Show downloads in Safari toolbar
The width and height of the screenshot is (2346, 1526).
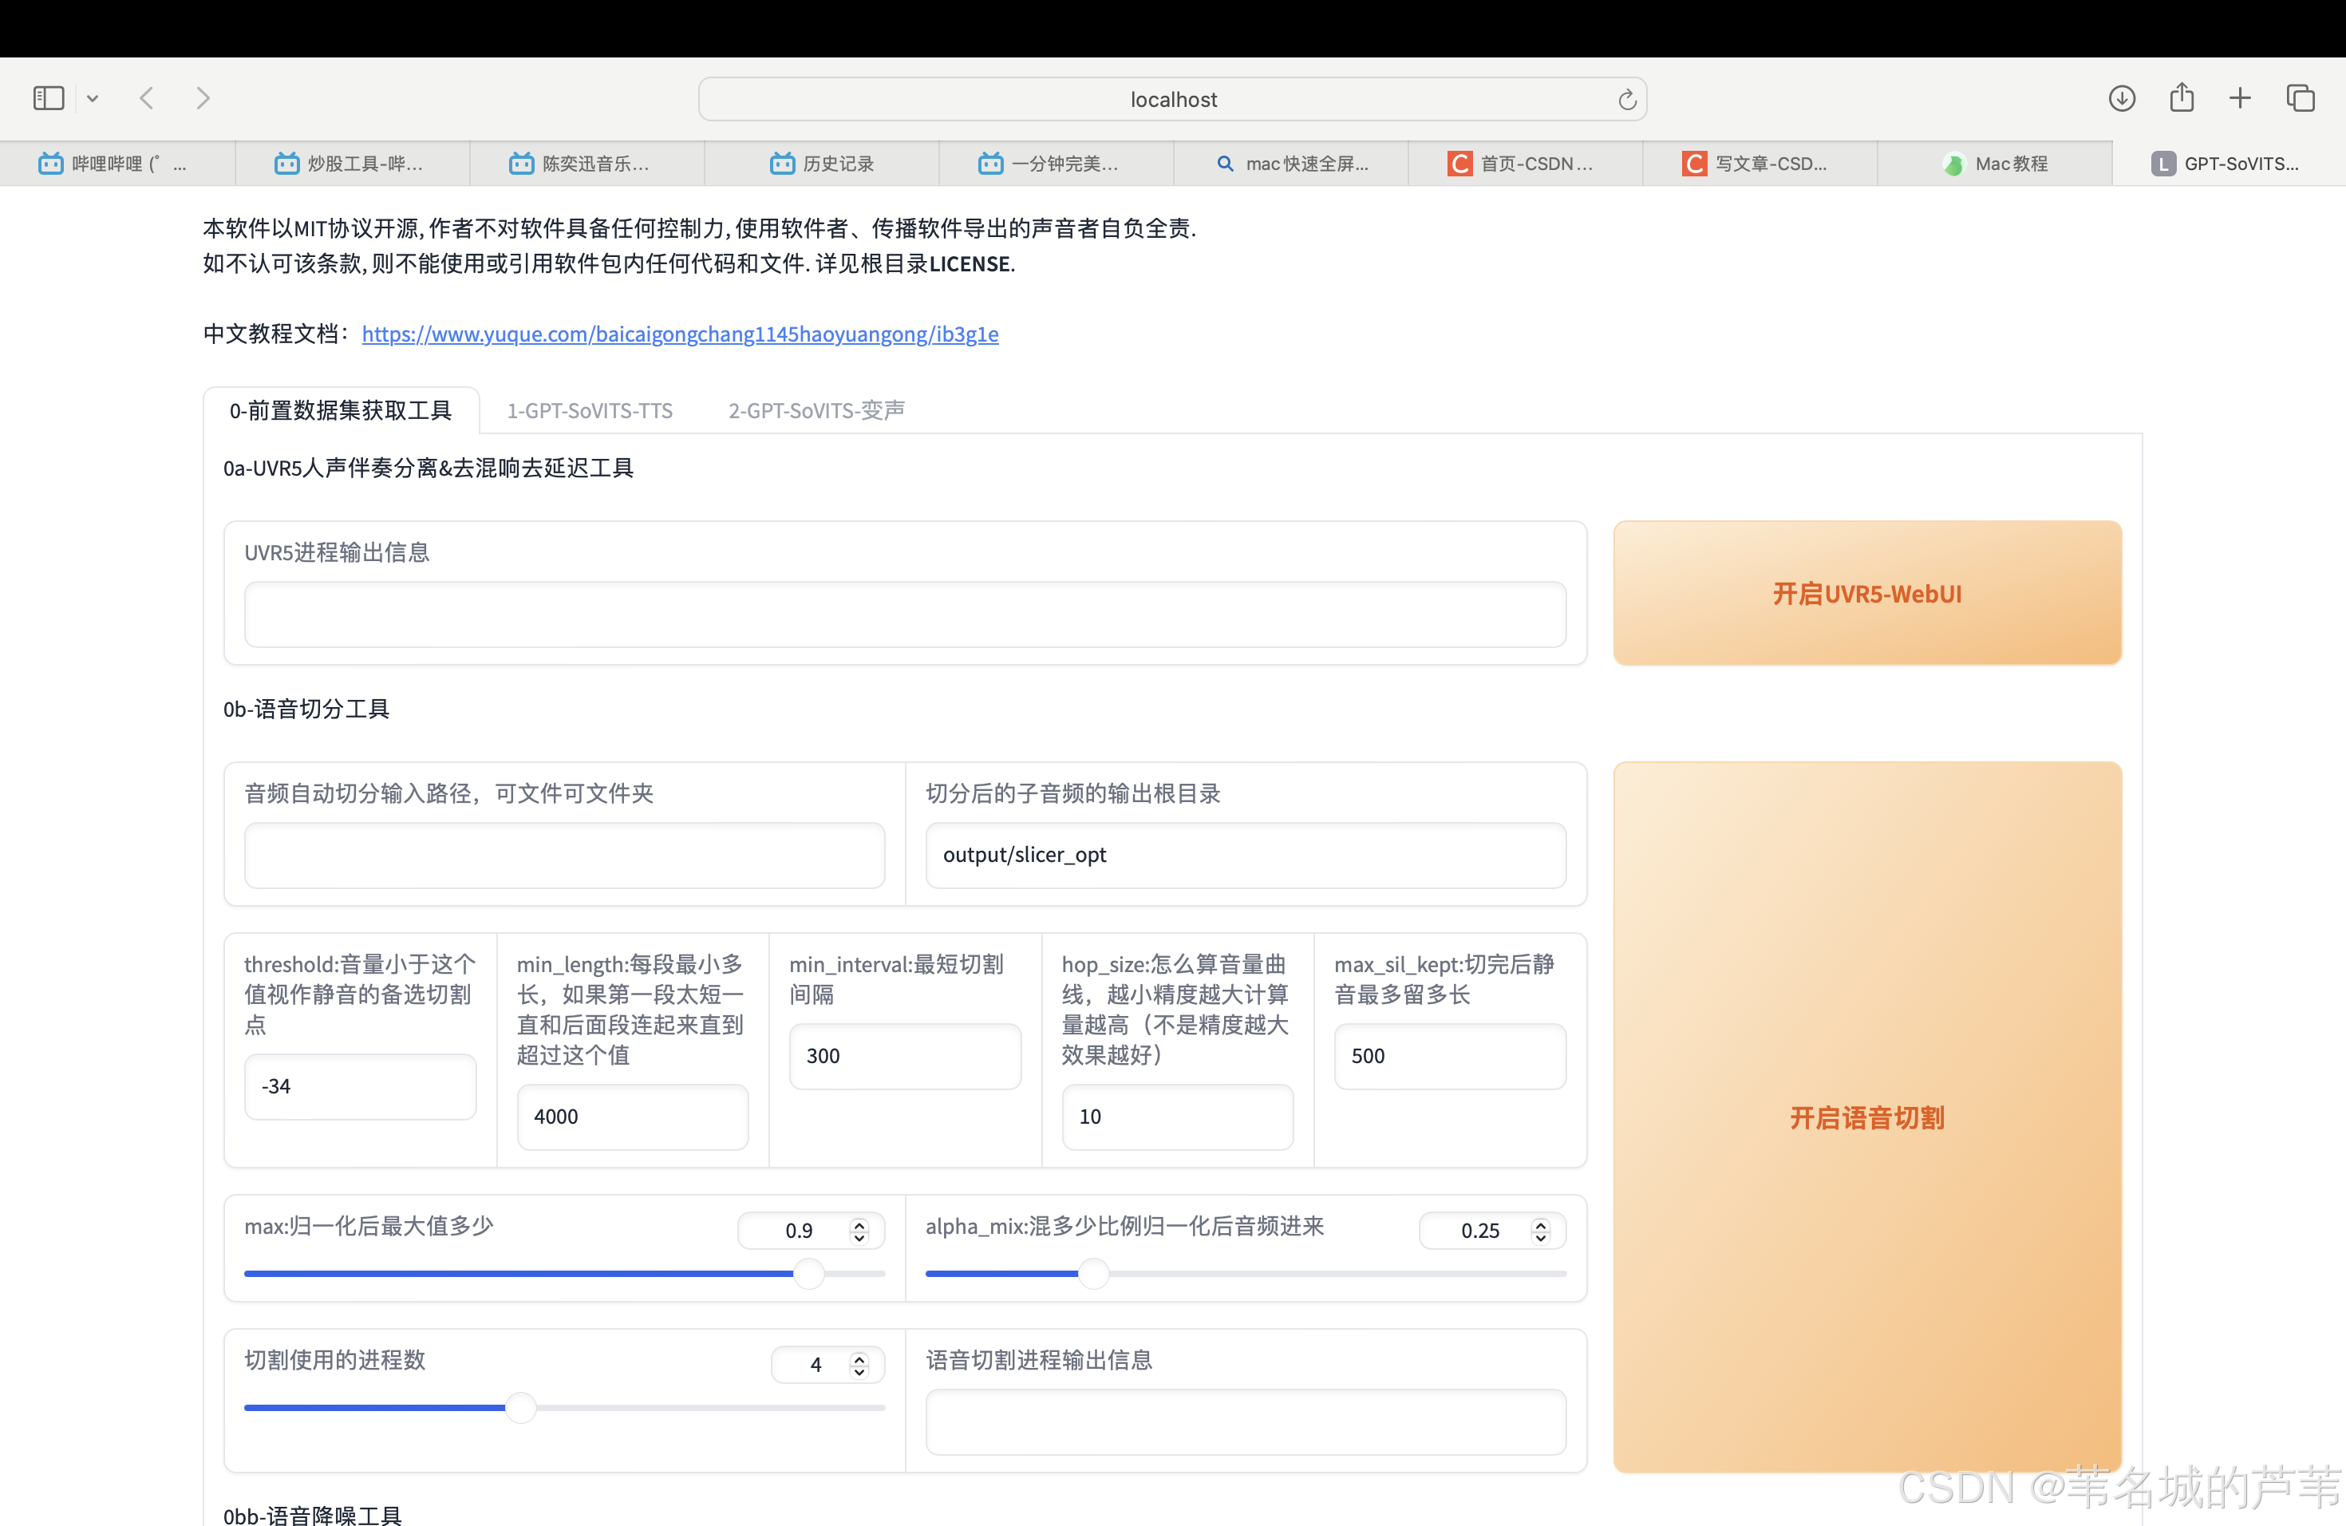pos(2121,99)
